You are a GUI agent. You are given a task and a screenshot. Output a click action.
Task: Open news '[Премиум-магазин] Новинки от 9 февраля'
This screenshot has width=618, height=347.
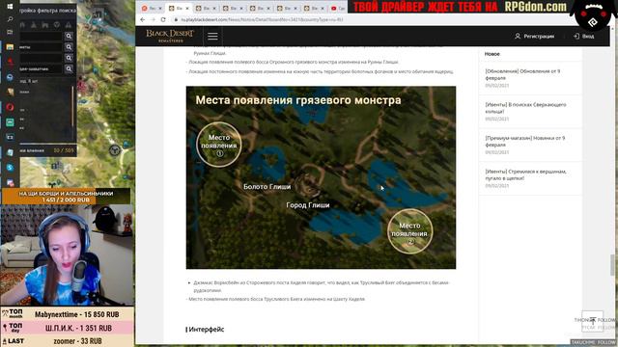tap(525, 142)
